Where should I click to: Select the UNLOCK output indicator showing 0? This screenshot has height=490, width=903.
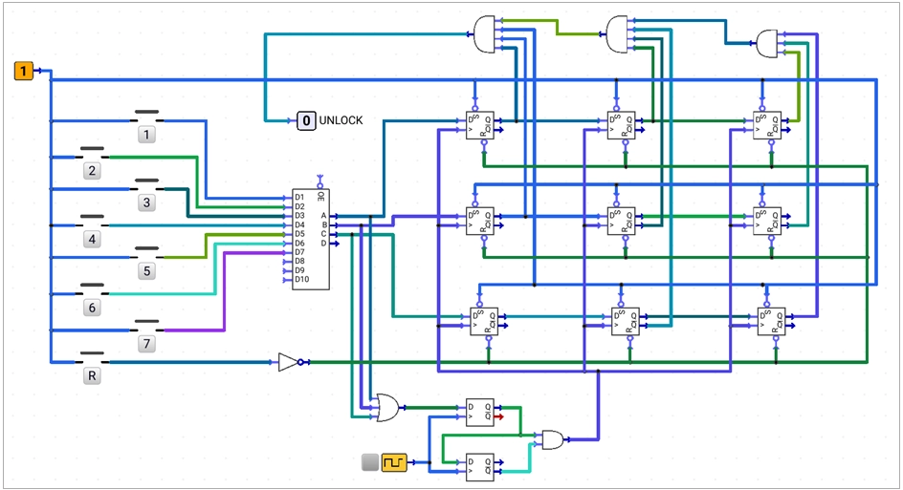pos(306,120)
